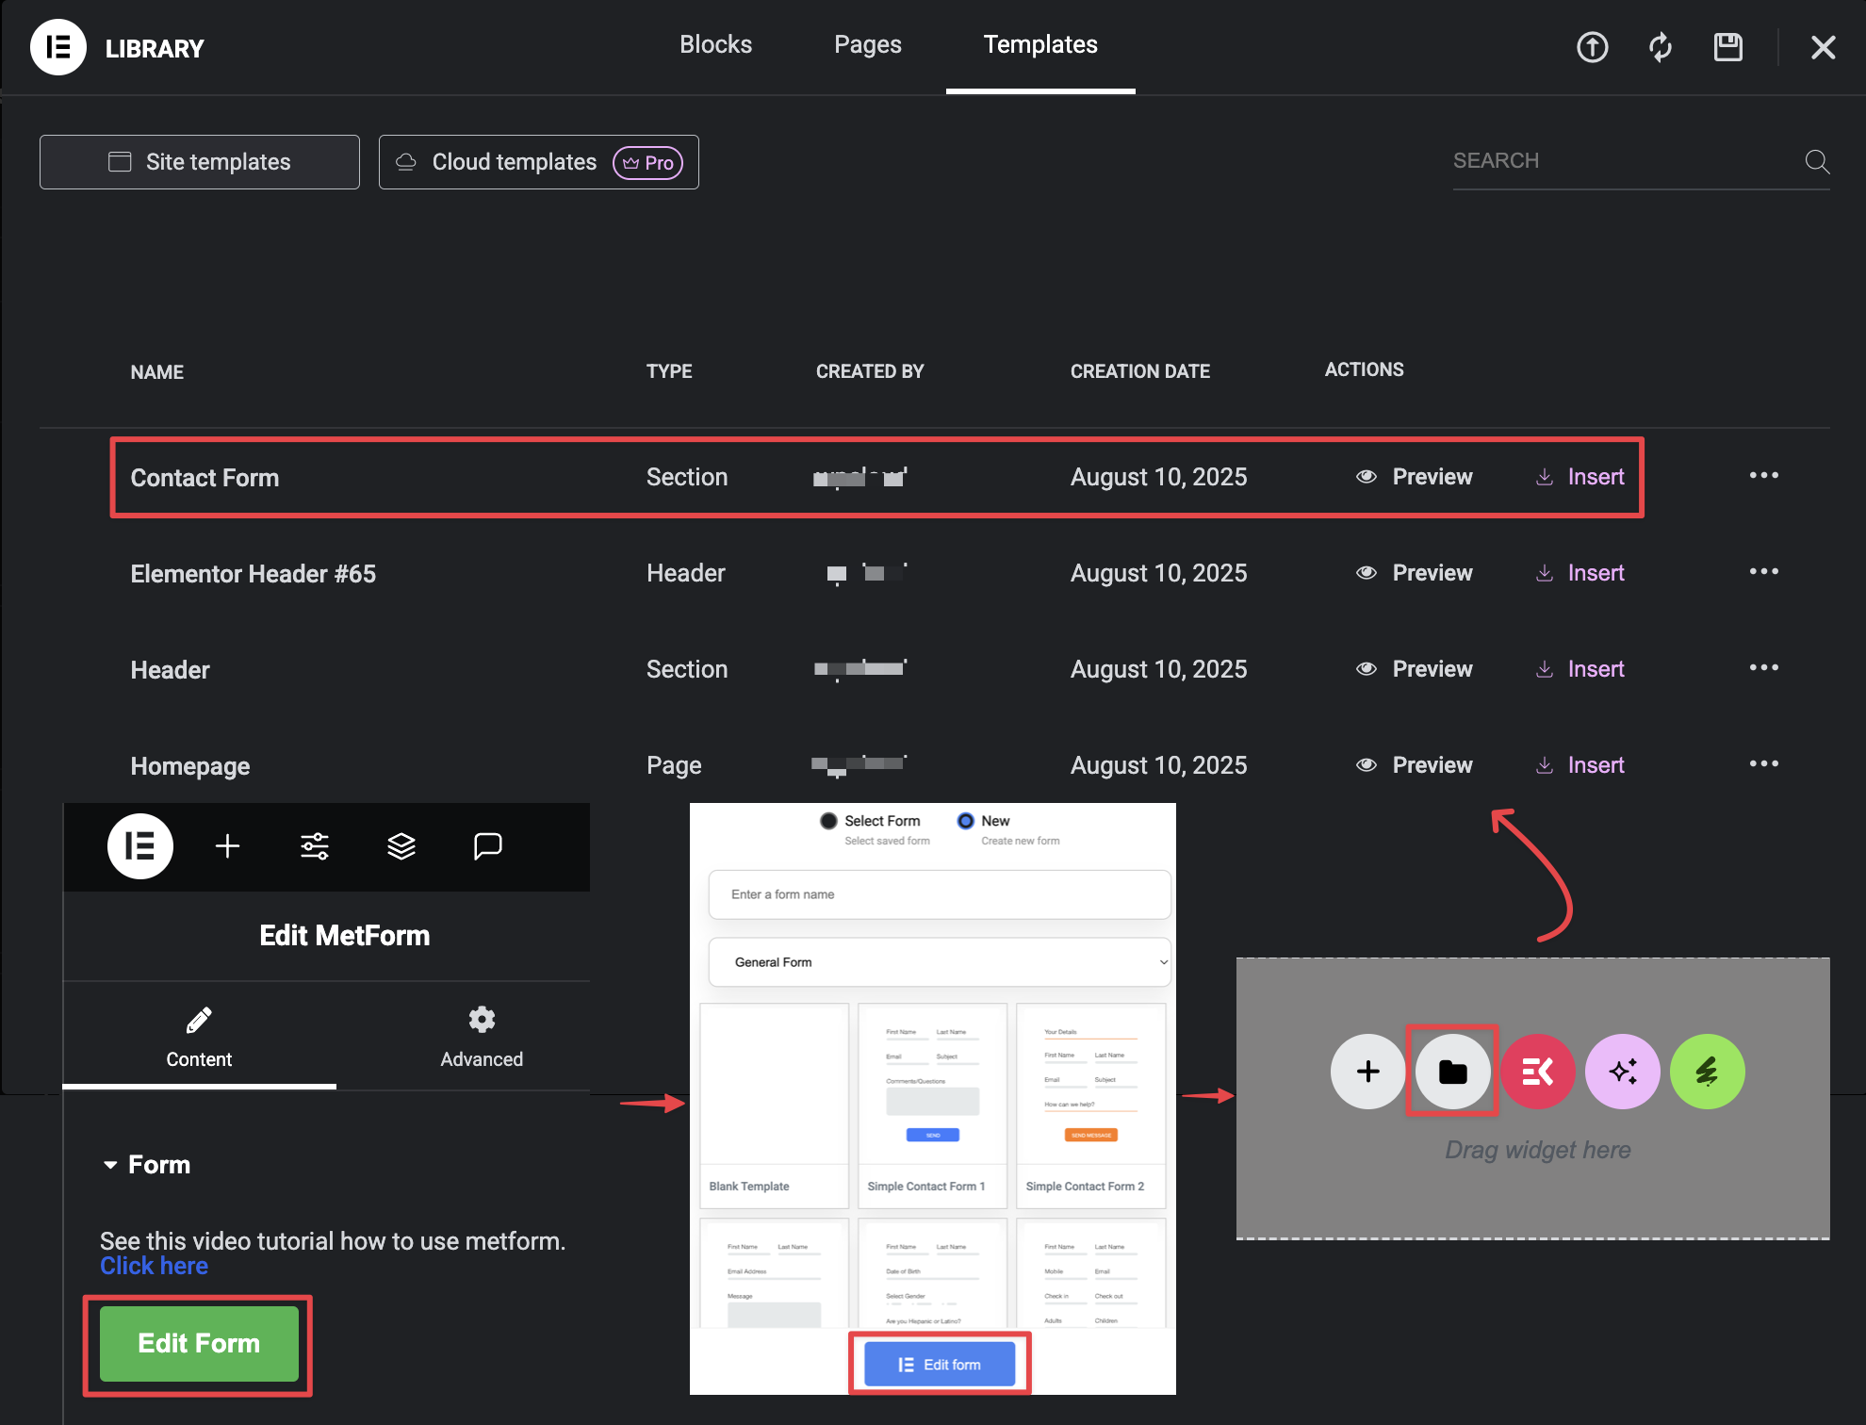This screenshot has width=1866, height=1425.
Task: Open template library folder icon
Action: pos(1452,1072)
